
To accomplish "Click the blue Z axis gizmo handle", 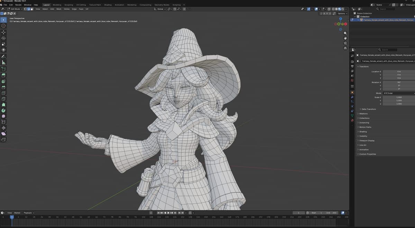I will tap(340, 19).
